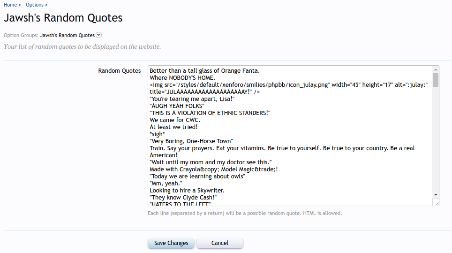Click the 'At least we tried!' line

173,127
